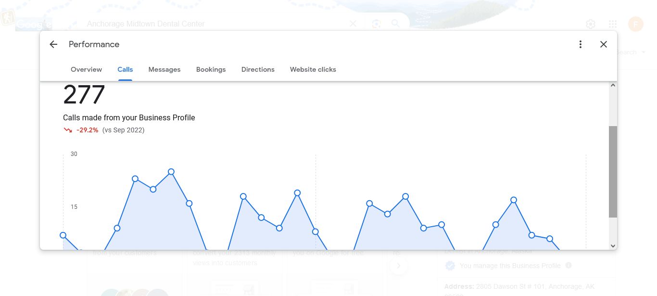Open the Bookings tab
This screenshot has width=657, height=296.
pyautogui.click(x=211, y=69)
